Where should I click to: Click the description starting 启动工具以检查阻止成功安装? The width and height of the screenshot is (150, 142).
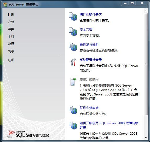109,68
